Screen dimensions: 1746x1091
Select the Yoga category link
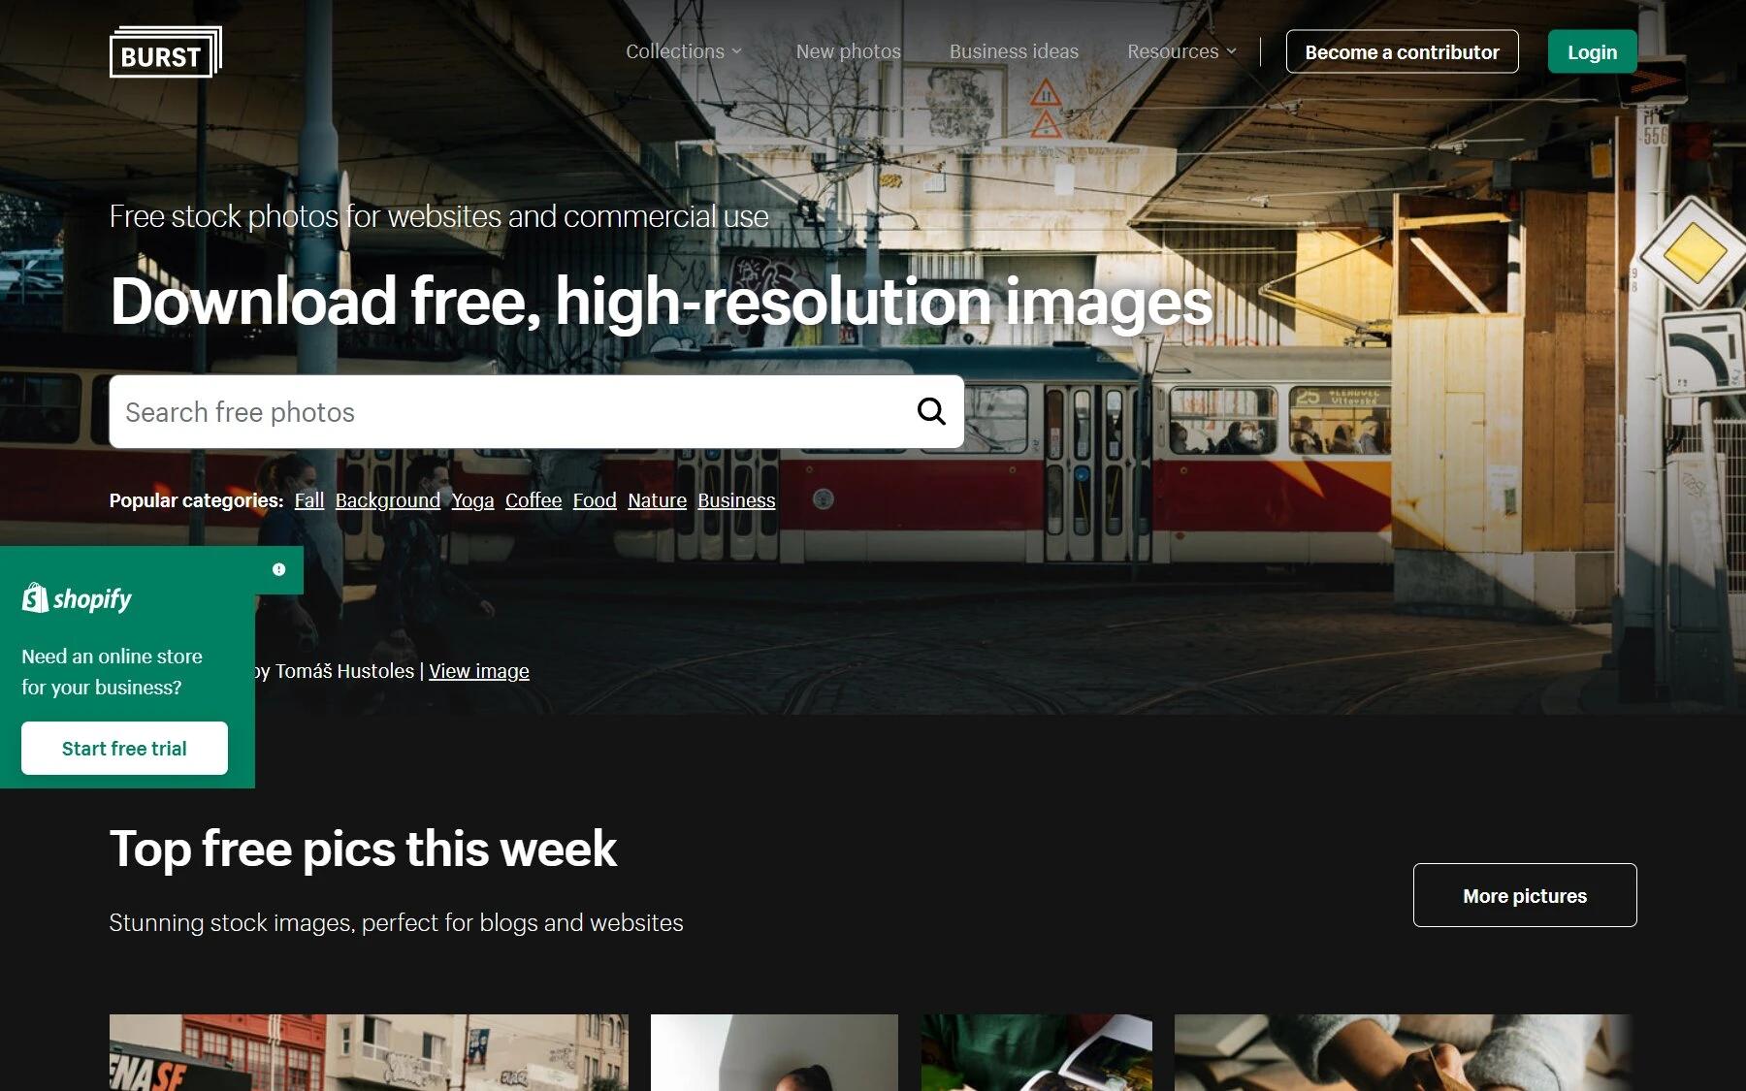(x=472, y=500)
